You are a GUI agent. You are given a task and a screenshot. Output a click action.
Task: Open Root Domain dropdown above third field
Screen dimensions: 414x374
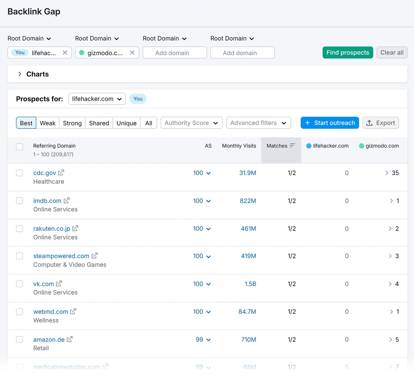[165, 38]
